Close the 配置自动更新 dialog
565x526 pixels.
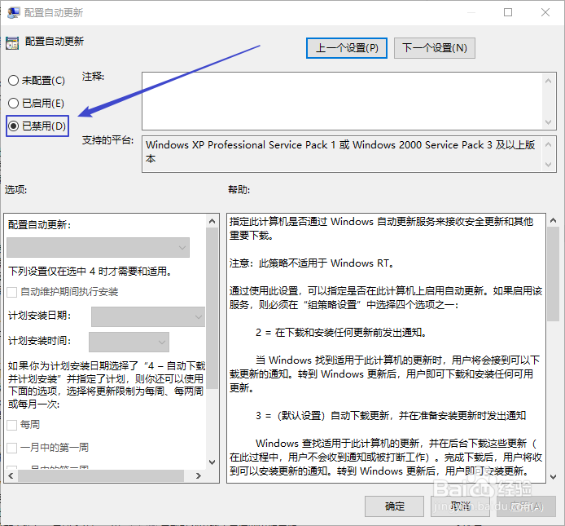pos(545,12)
